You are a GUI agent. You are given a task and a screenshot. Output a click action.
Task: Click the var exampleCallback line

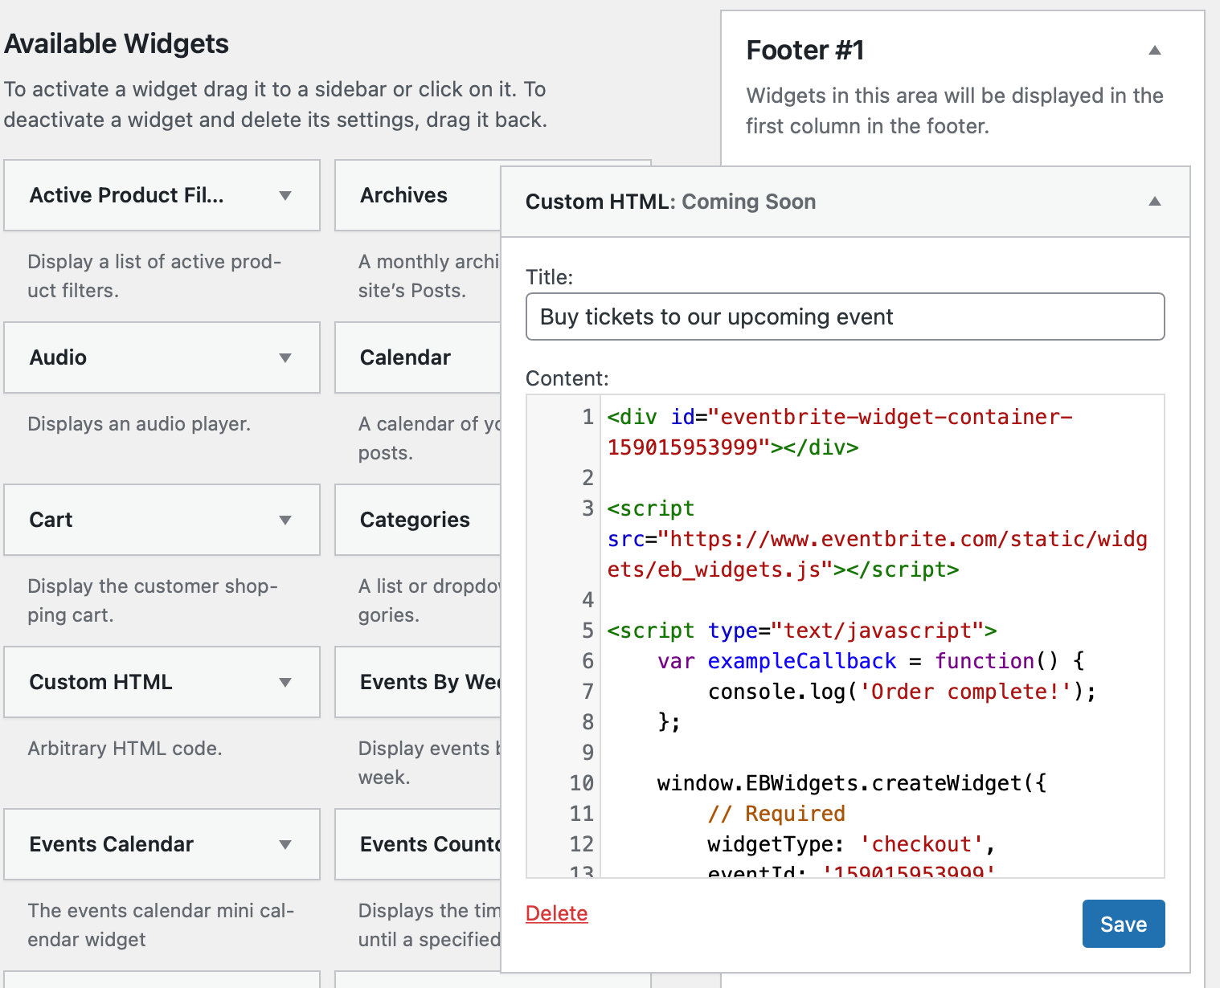871,661
